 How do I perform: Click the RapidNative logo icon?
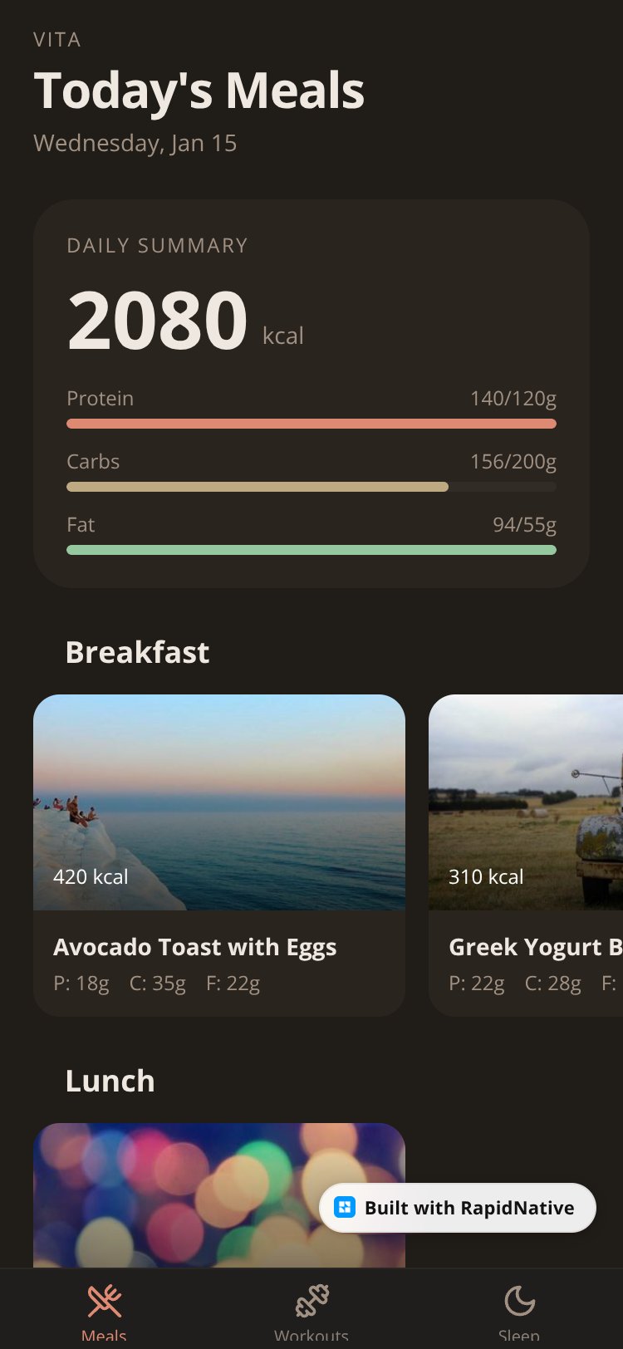click(345, 1208)
